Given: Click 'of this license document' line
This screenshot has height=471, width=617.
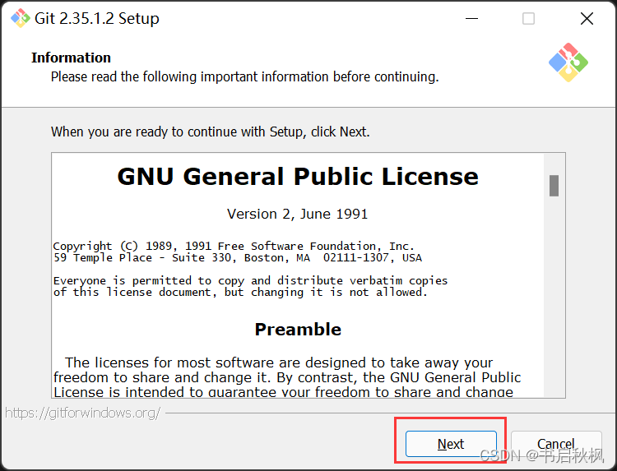Looking at the screenshot, I should coord(240,293).
